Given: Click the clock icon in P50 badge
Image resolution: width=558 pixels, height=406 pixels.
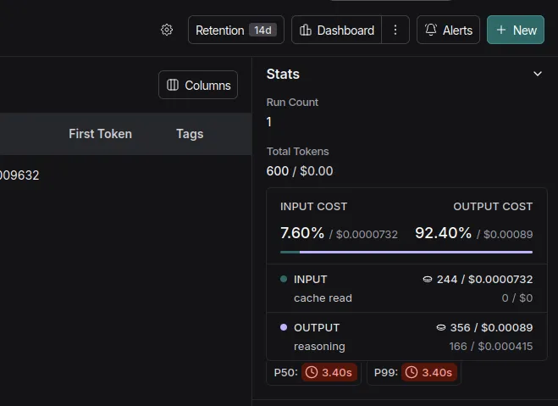Looking at the screenshot, I should coord(312,372).
